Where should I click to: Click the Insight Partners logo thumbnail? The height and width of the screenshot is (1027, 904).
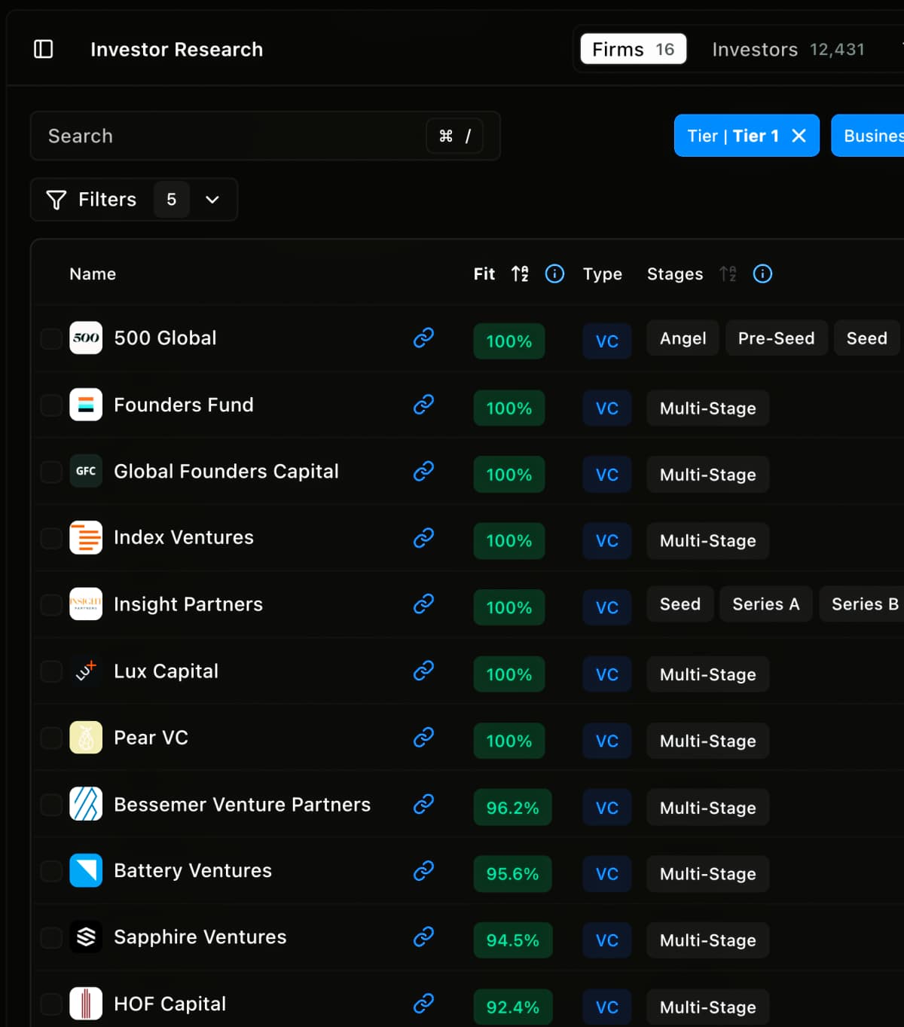pyautogui.click(x=86, y=604)
